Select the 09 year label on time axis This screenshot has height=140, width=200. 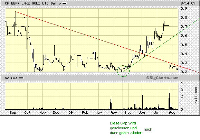point(70,113)
